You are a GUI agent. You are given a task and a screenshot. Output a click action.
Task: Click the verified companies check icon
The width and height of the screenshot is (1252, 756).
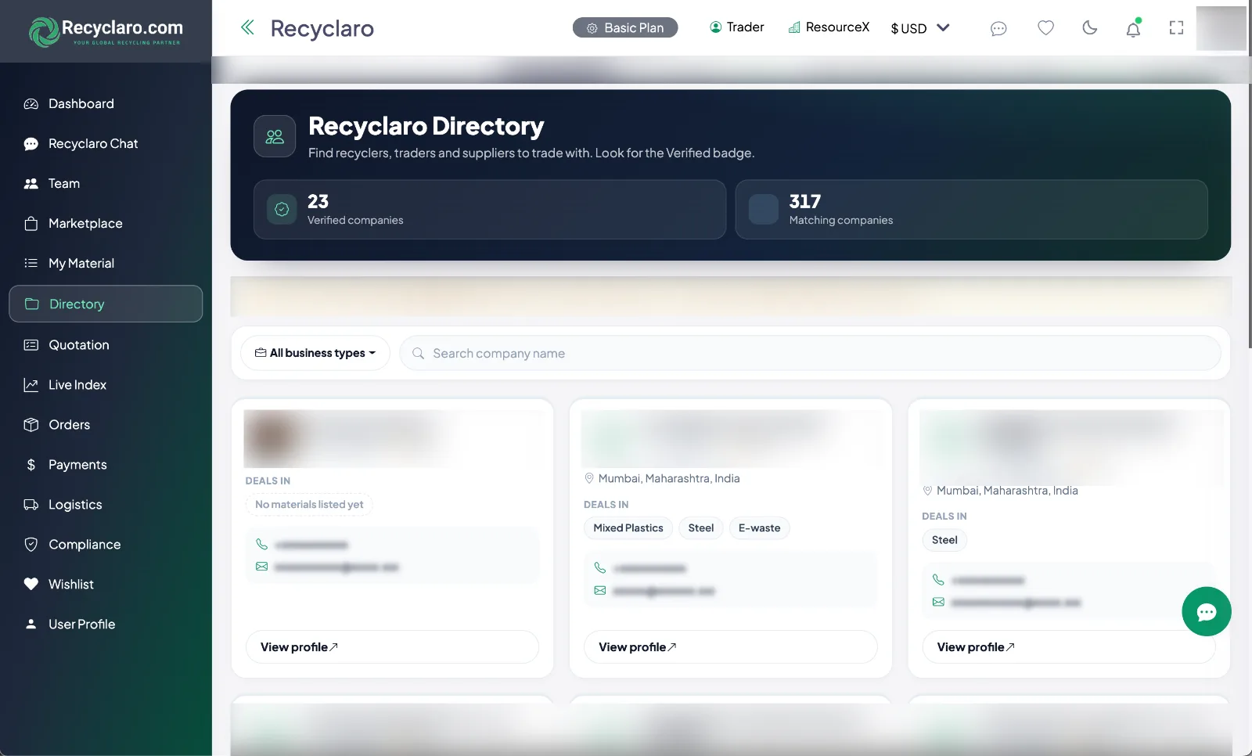[282, 209]
